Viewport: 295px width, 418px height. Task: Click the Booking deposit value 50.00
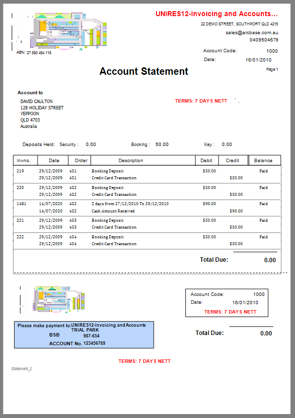pos(162,144)
